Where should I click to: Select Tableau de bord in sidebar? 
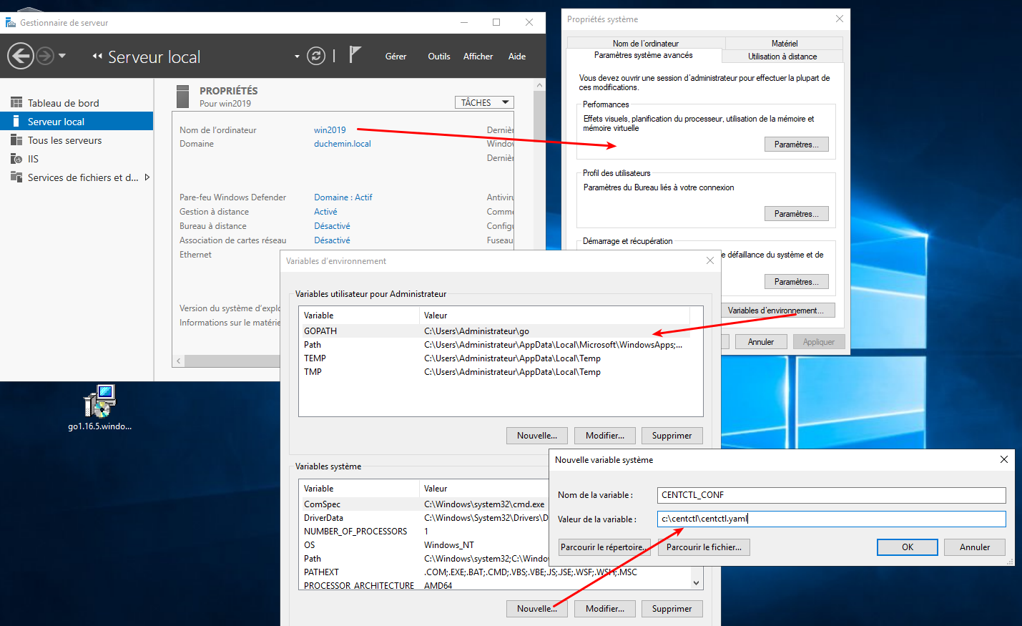pos(63,103)
